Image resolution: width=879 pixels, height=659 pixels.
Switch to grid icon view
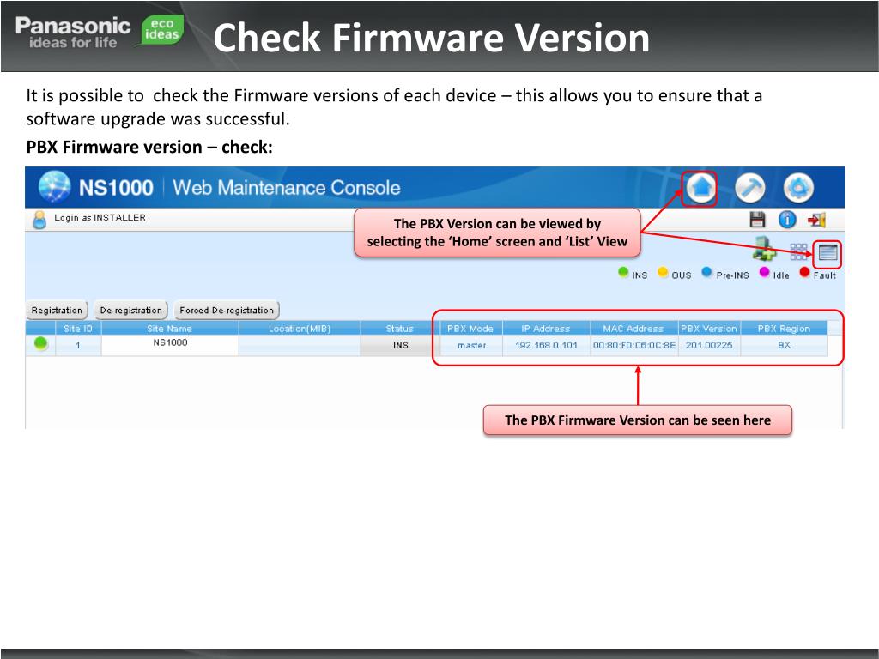(798, 252)
